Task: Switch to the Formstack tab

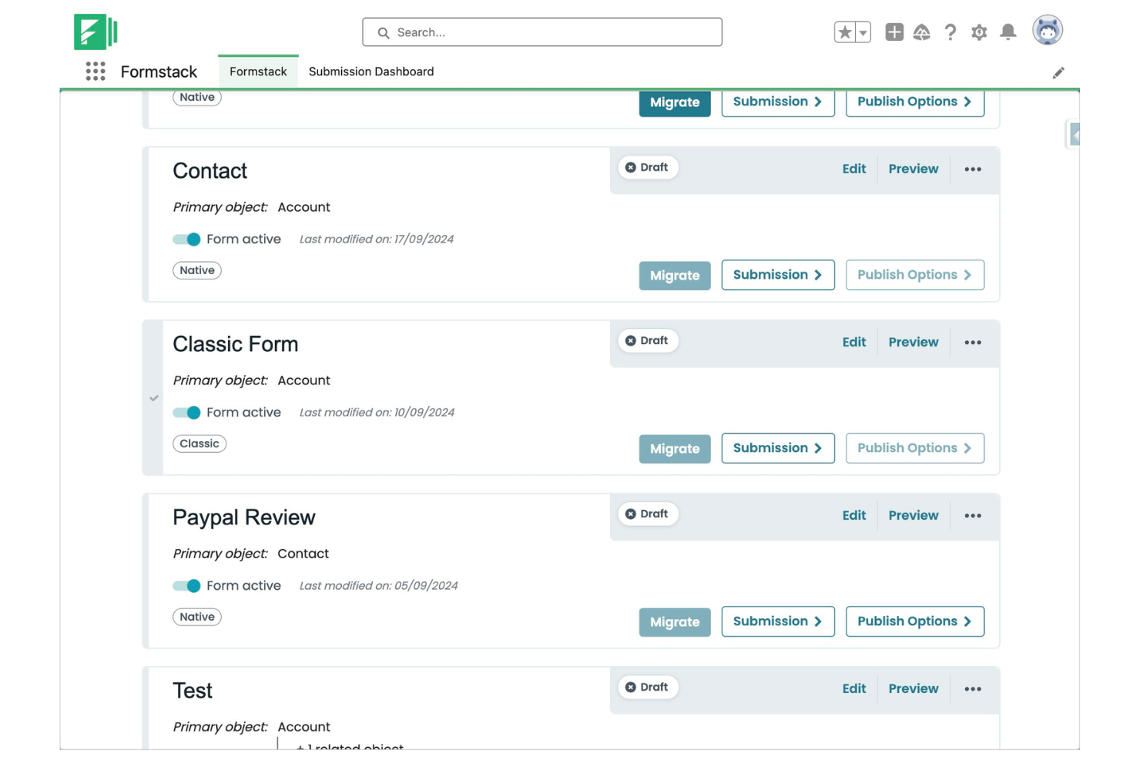Action: click(258, 71)
